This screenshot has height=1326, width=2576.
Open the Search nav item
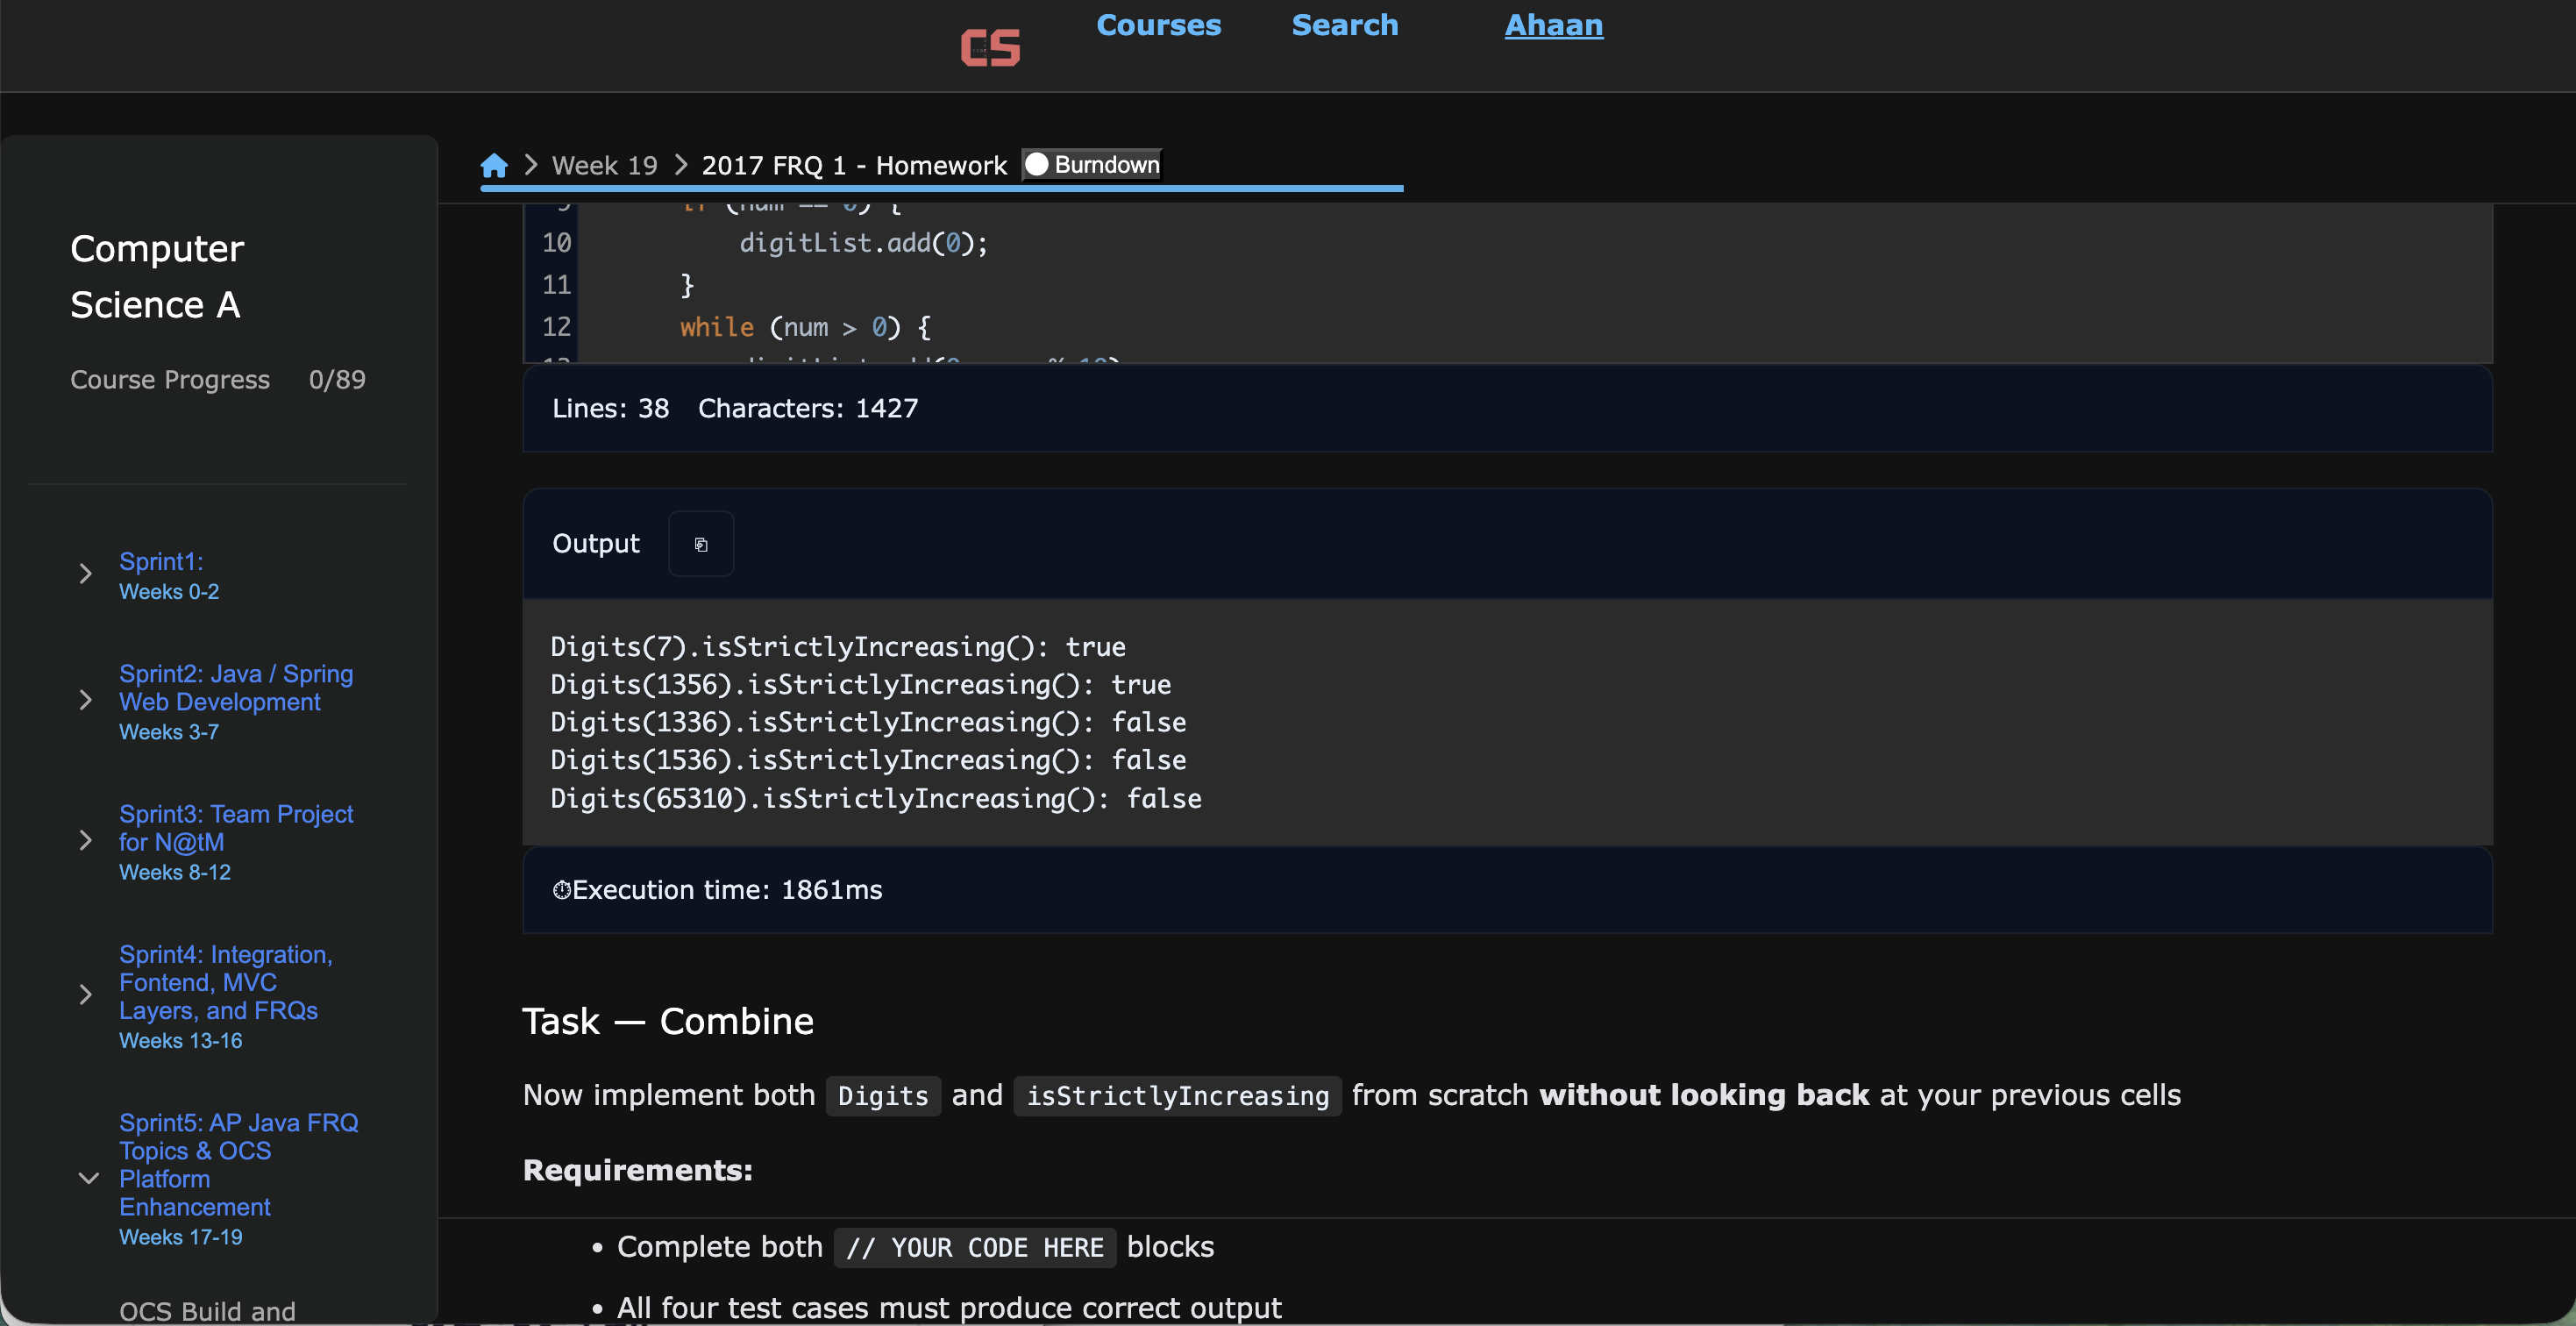1344,26
